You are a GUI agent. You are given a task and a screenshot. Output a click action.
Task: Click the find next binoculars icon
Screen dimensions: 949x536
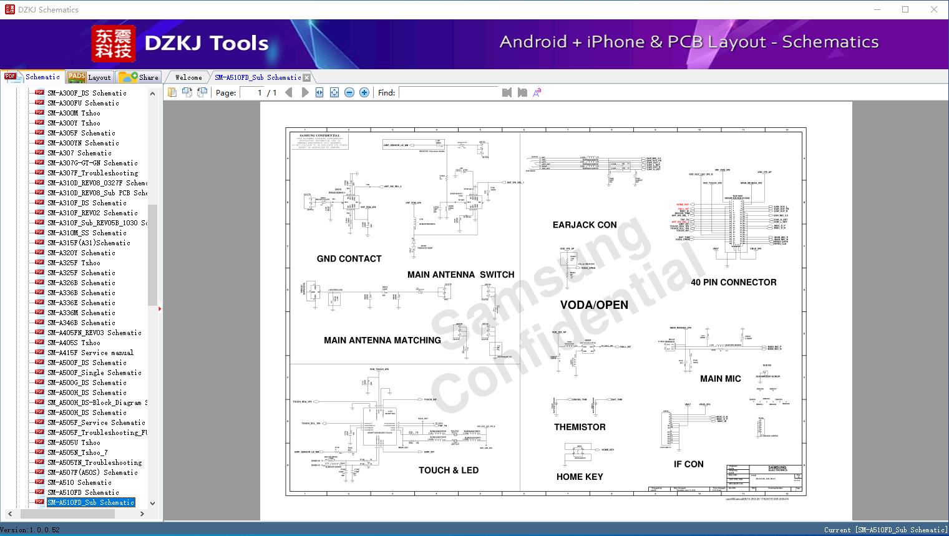pyautogui.click(x=522, y=92)
